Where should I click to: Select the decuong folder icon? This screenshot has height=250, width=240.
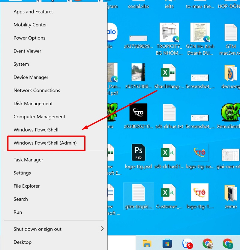pos(230,73)
